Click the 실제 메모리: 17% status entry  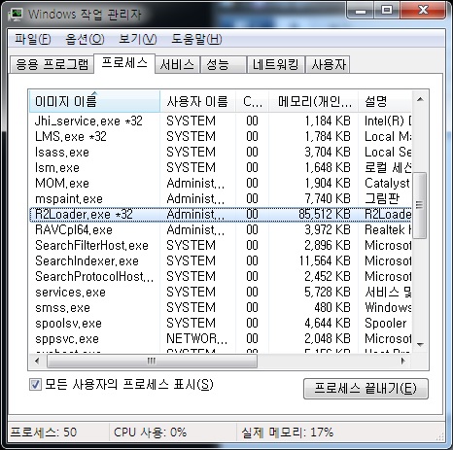point(287,433)
